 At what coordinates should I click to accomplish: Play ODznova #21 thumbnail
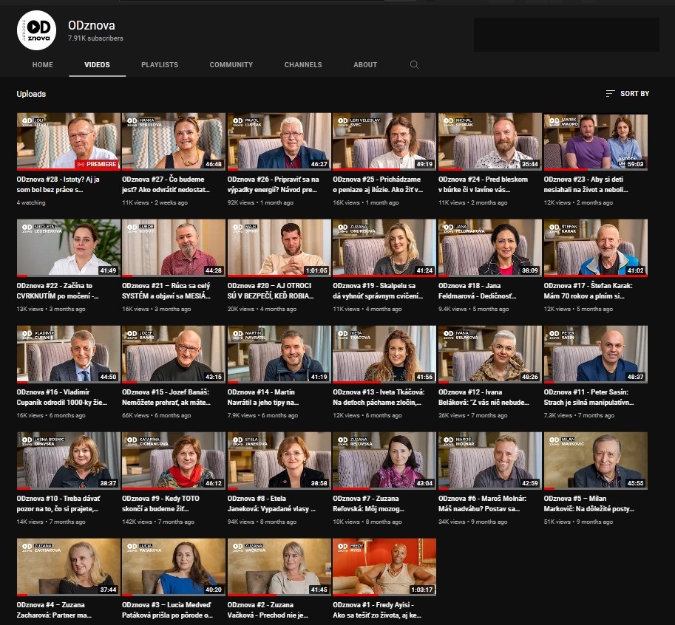[174, 248]
